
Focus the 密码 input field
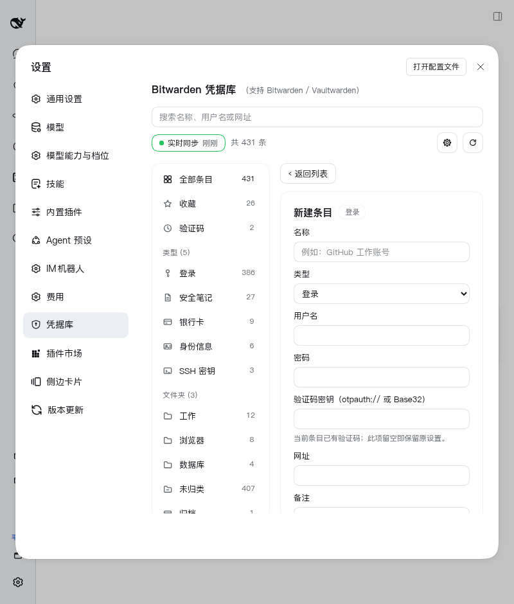(382, 377)
